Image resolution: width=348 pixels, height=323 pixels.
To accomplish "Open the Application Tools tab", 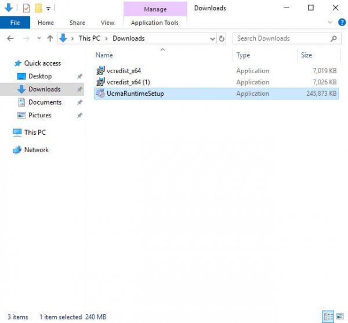I will click(x=155, y=23).
